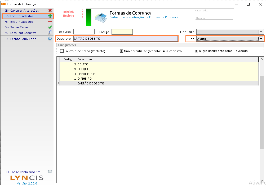Click the red minus delete record icon

50,22
